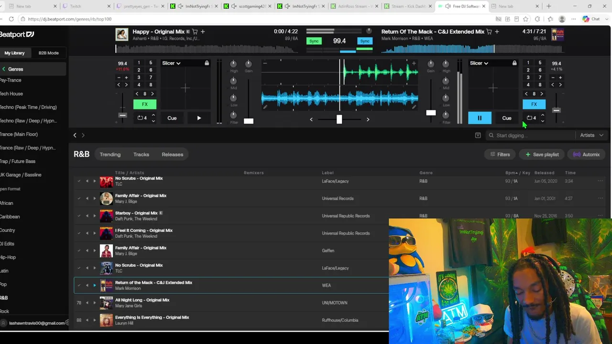Open right deck Slicer dropdown

(479, 63)
